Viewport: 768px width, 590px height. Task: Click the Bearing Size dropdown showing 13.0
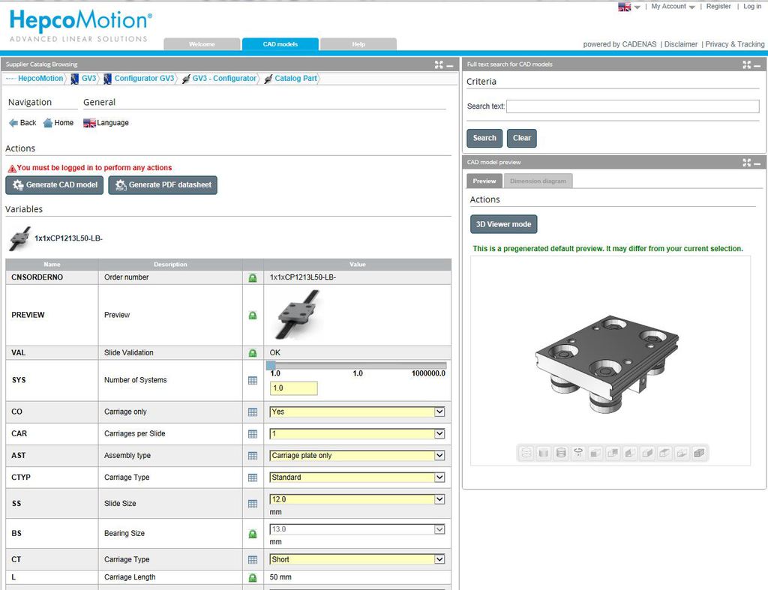pos(357,529)
